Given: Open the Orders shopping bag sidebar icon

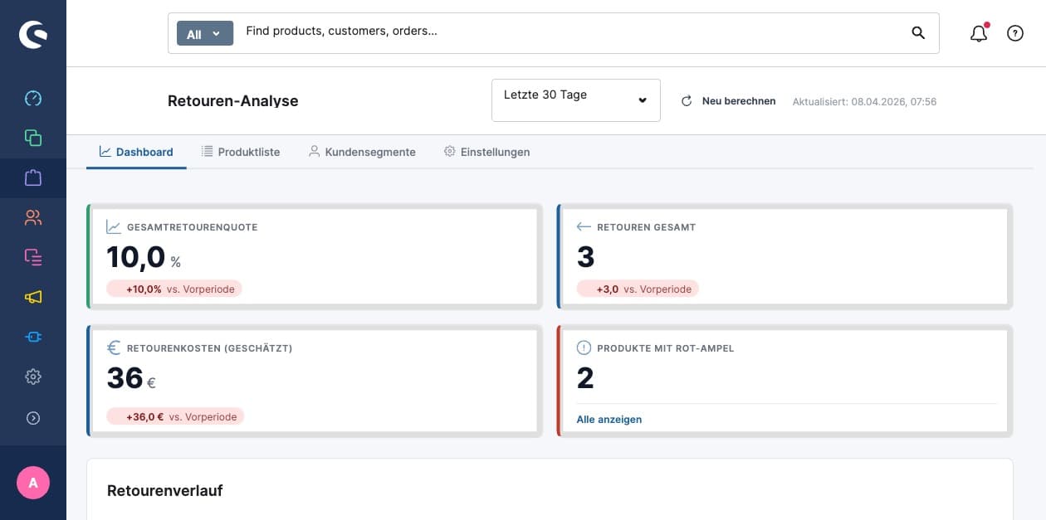Looking at the screenshot, I should (x=33, y=177).
